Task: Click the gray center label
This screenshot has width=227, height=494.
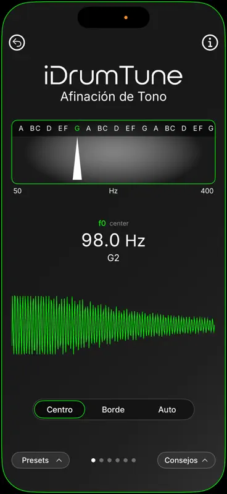Action: pos(119,224)
